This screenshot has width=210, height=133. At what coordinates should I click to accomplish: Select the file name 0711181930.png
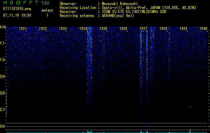(17, 9)
